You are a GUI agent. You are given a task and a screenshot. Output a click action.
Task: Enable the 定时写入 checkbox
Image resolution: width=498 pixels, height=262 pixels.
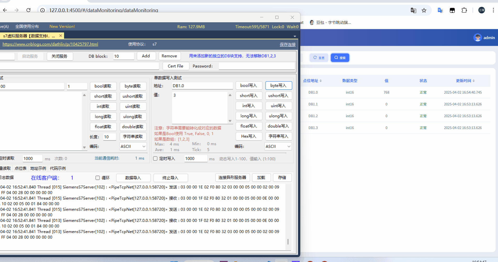155,158
